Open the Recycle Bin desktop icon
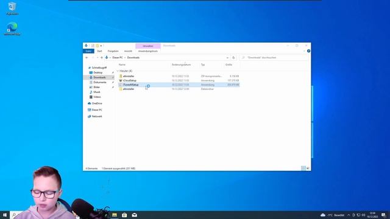 coord(12,9)
